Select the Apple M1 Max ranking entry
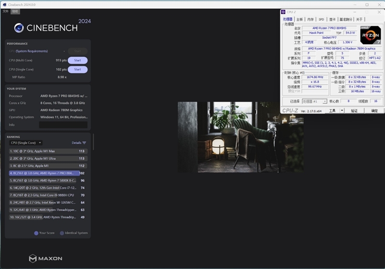Screen dimensions: 385x269 point(43,151)
